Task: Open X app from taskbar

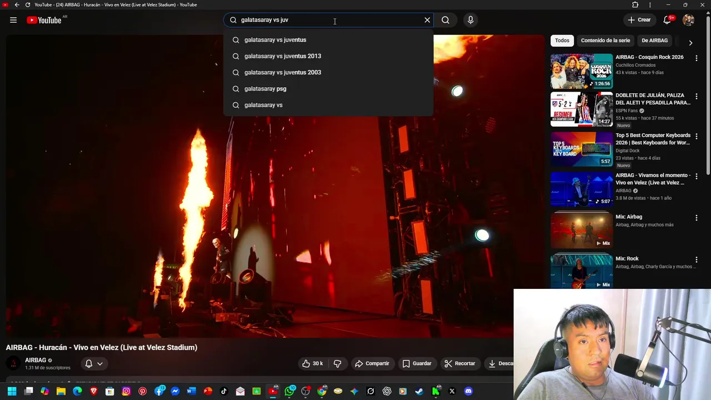Action: [x=452, y=391]
